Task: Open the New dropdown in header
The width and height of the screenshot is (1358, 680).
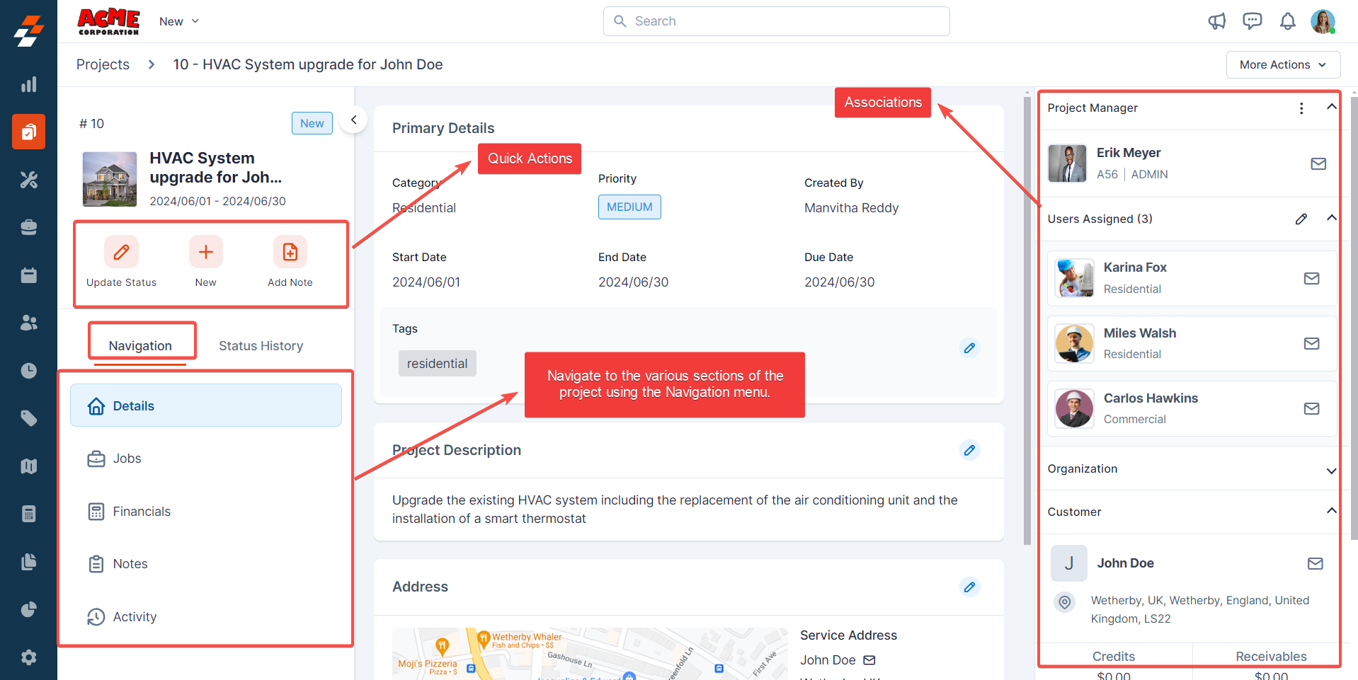Action: point(178,21)
